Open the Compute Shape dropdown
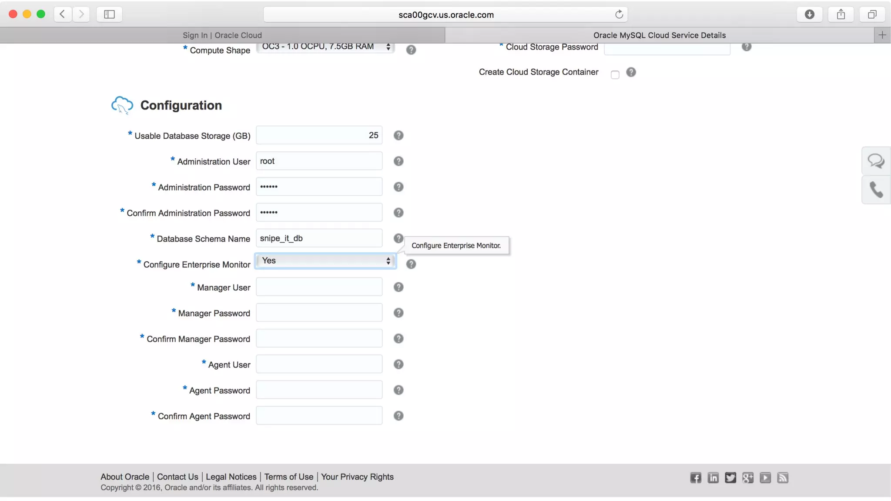 tap(325, 47)
